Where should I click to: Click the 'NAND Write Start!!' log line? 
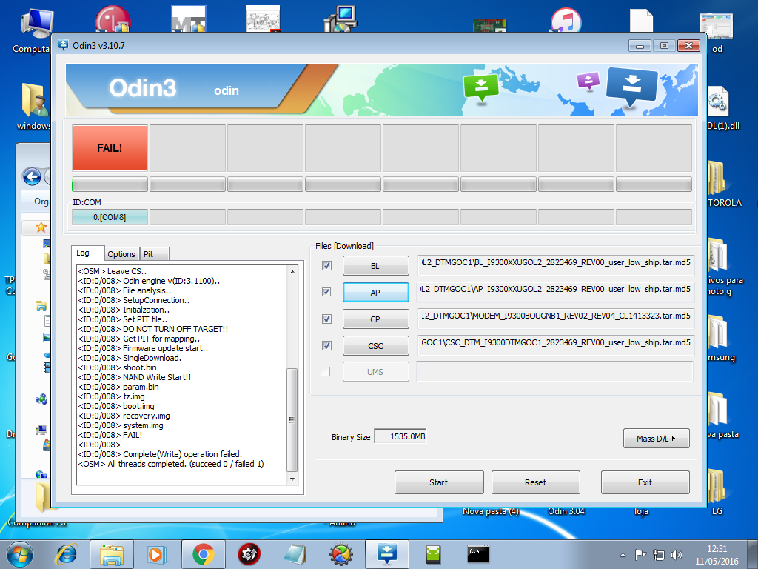[x=135, y=377]
